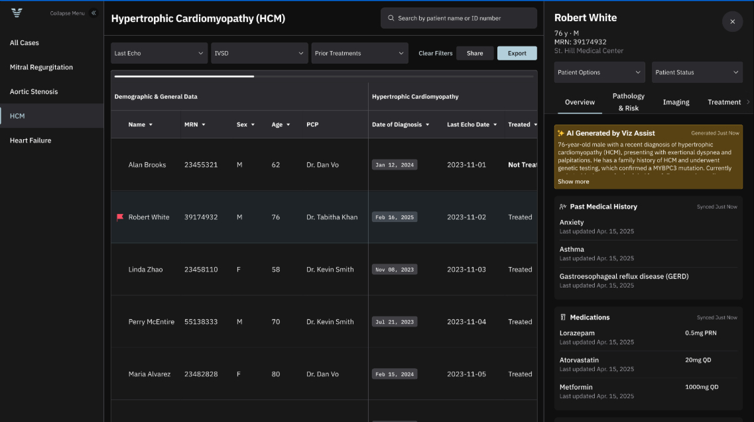Open the Last Echo filter dropdown

159,54
